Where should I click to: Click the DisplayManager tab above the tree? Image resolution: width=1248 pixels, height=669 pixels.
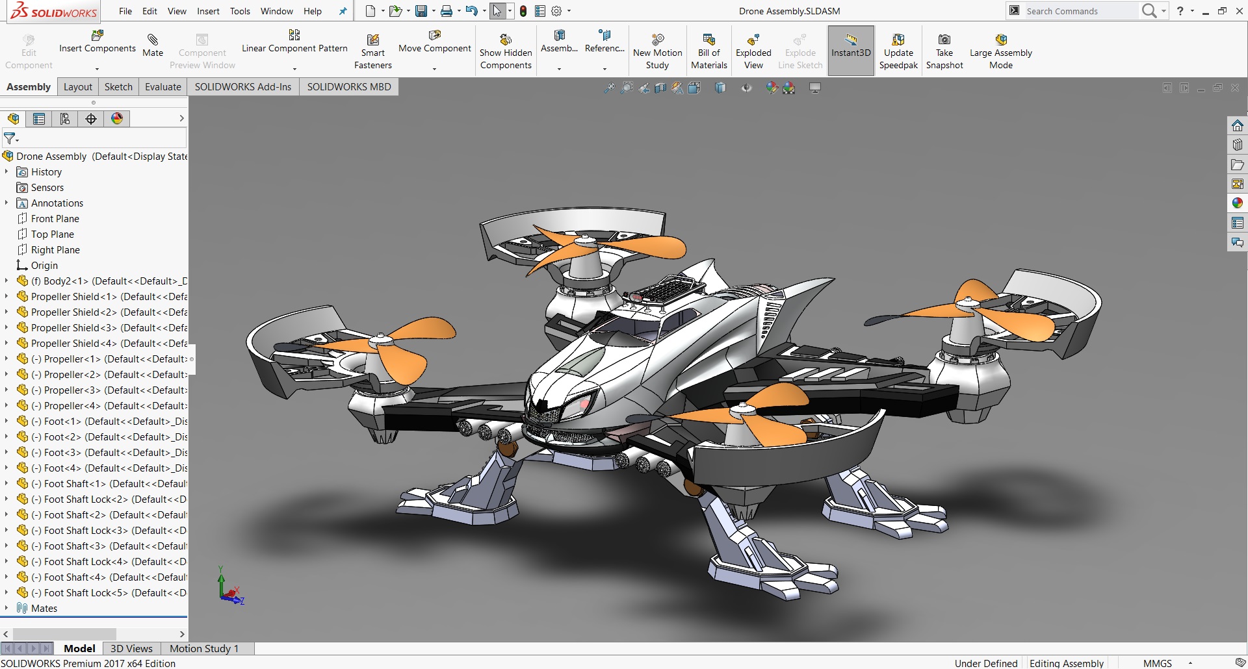coord(117,118)
